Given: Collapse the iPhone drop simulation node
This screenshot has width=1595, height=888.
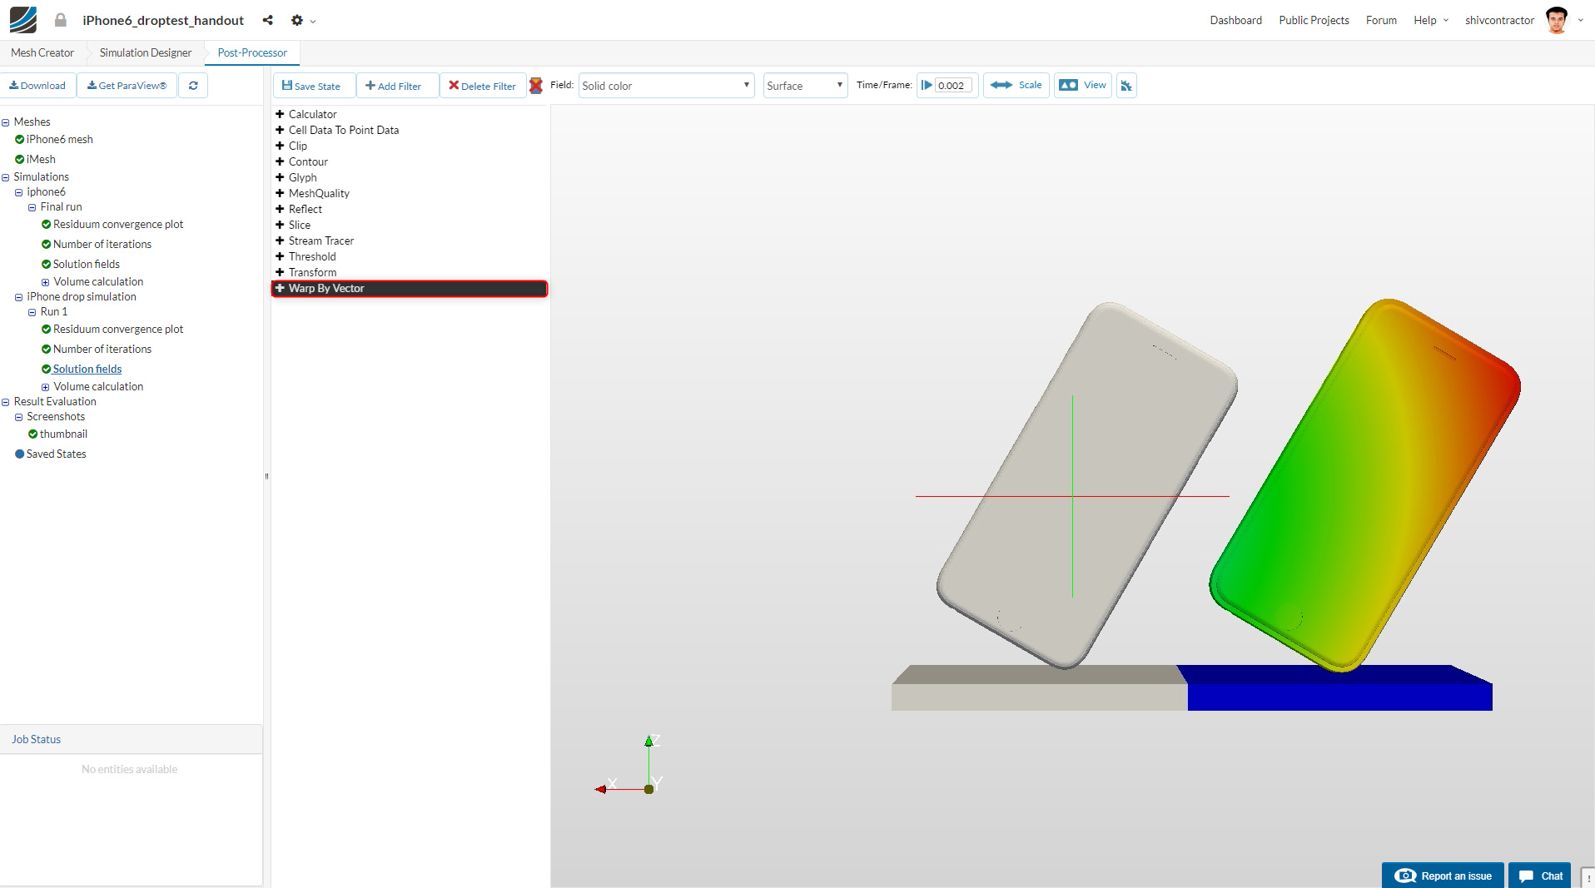Looking at the screenshot, I should coord(19,297).
